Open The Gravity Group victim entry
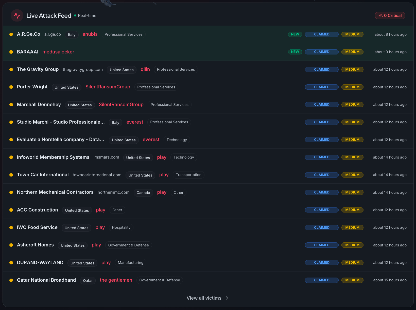This screenshot has height=310, width=416. pyautogui.click(x=38, y=69)
